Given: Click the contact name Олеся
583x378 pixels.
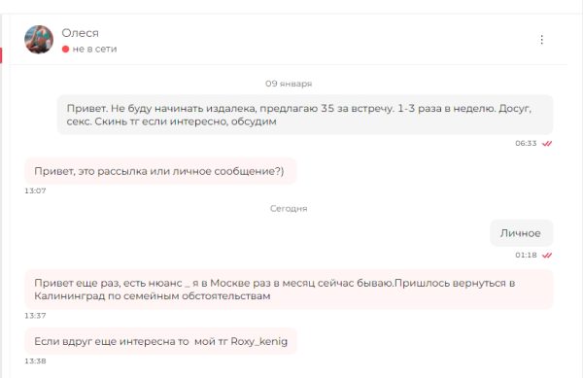Looking at the screenshot, I should point(81,33).
